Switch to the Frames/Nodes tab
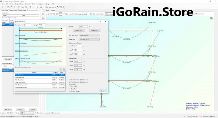This screenshot has height=118, width=218. point(13,10)
